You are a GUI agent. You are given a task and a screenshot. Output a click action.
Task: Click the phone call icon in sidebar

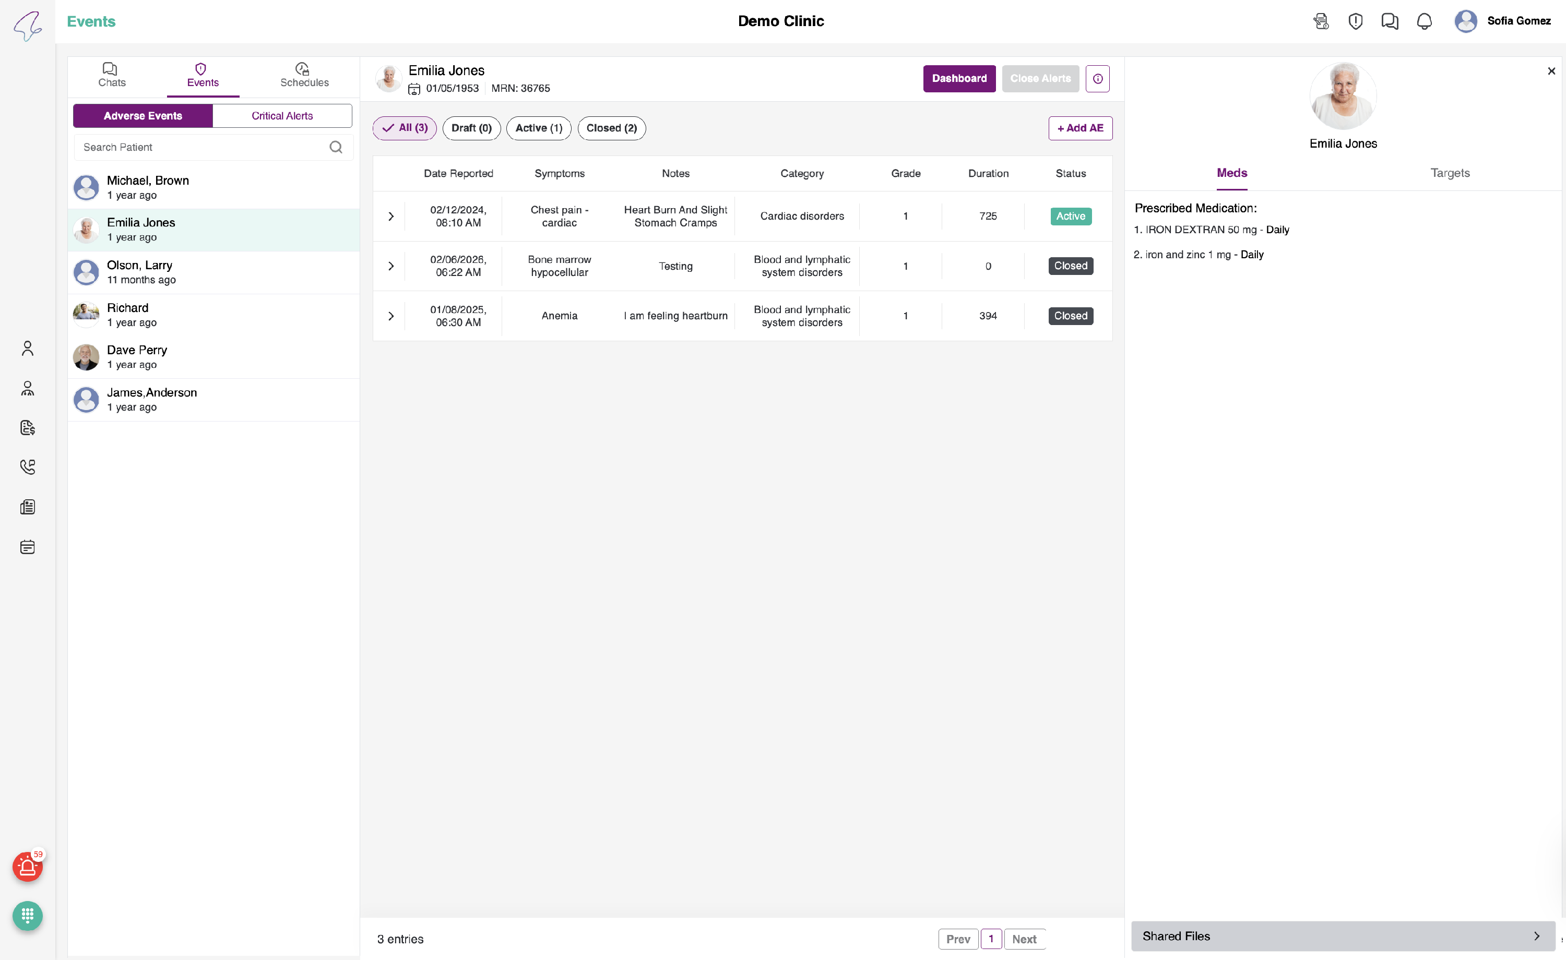click(27, 467)
